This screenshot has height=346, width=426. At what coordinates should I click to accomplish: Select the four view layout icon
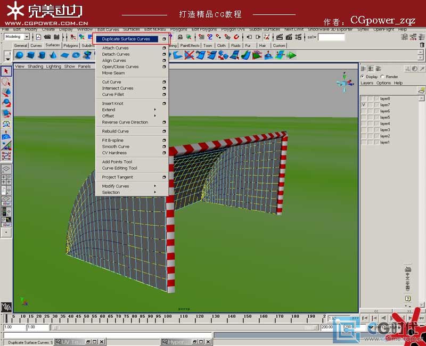pos(6,179)
